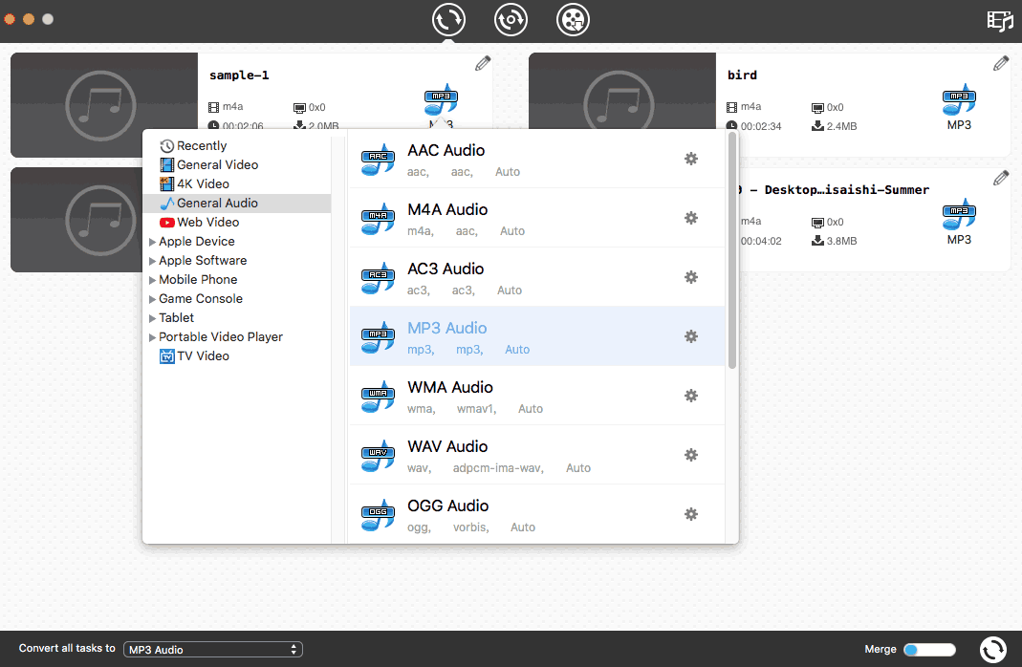This screenshot has height=667, width=1022.
Task: Open the media toolbox icon top right
Action: (x=1000, y=19)
